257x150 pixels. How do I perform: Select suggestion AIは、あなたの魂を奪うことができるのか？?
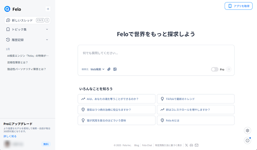(117, 99)
